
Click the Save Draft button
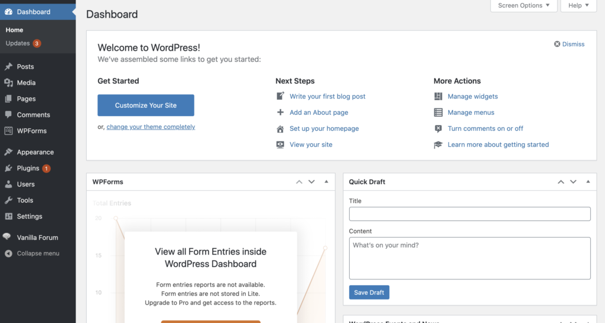pos(369,292)
